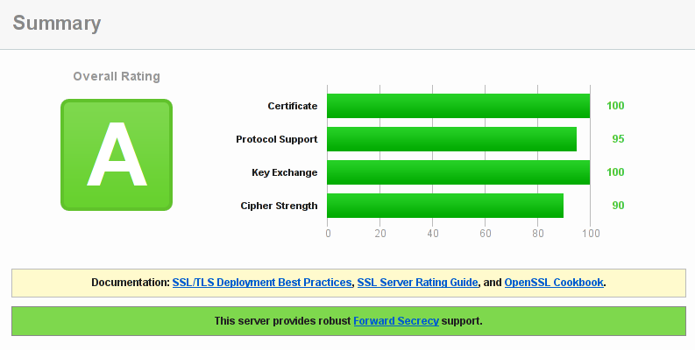Click the Certificate score value 100

coord(615,106)
